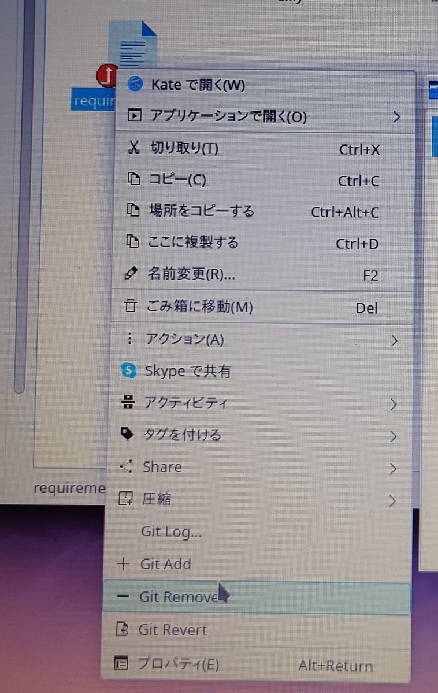
Task: Click the compress archive icon
Action: (125, 498)
